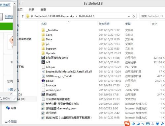
Task: Click the browser window vertical scrollbar
Action: coord(15,26)
